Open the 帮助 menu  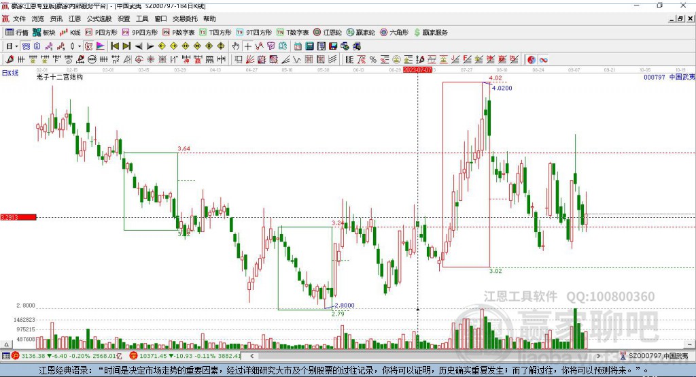pyautogui.click(x=209, y=18)
